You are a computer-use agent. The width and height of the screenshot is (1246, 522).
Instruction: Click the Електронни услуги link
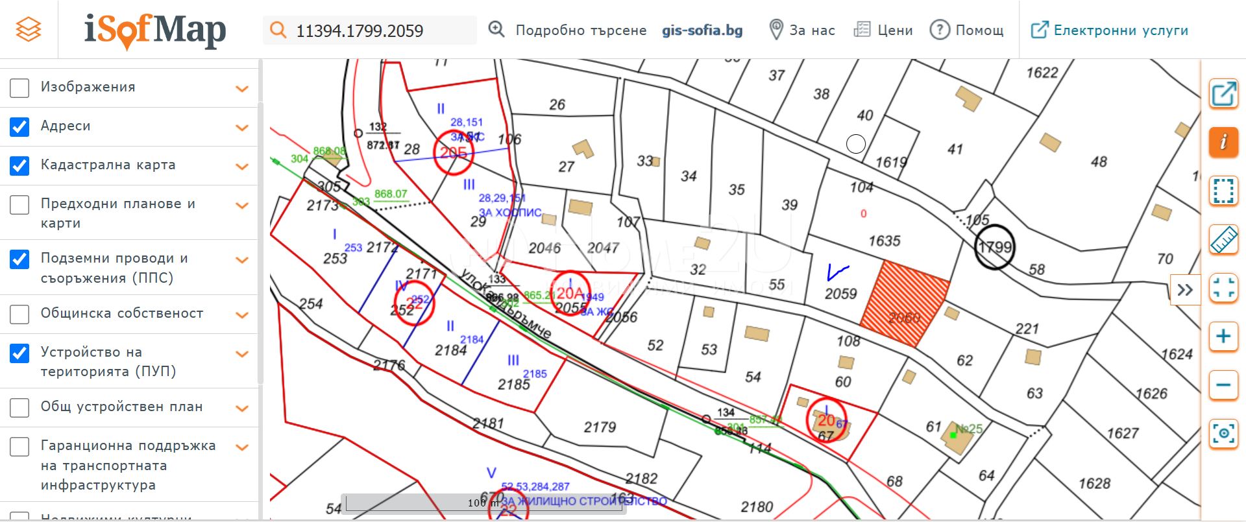1110,30
